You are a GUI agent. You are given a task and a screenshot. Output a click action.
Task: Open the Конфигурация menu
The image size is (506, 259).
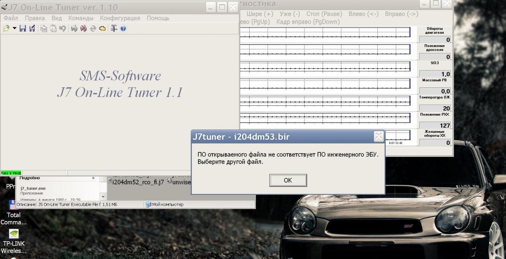[x=120, y=18]
